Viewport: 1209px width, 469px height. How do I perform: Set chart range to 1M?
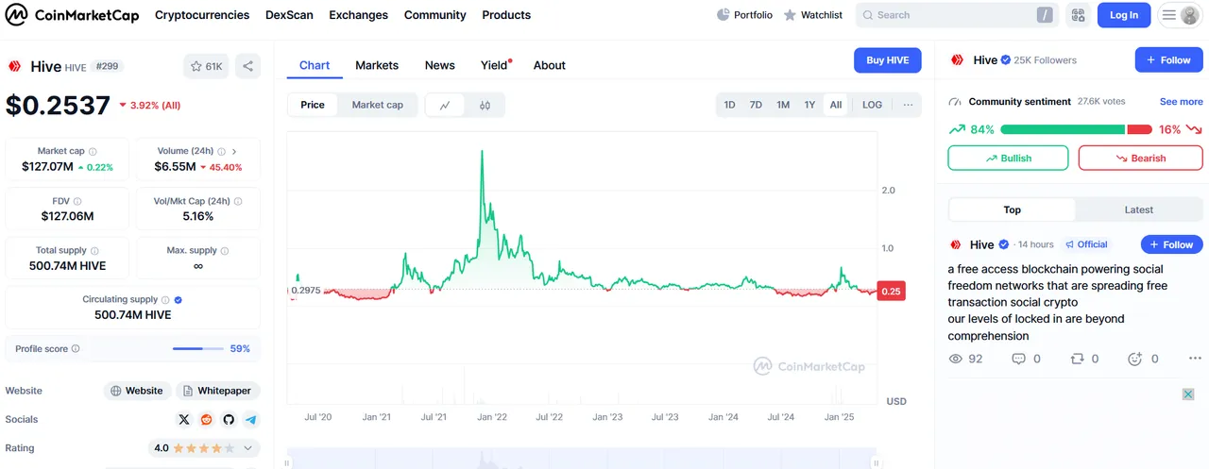pos(783,105)
